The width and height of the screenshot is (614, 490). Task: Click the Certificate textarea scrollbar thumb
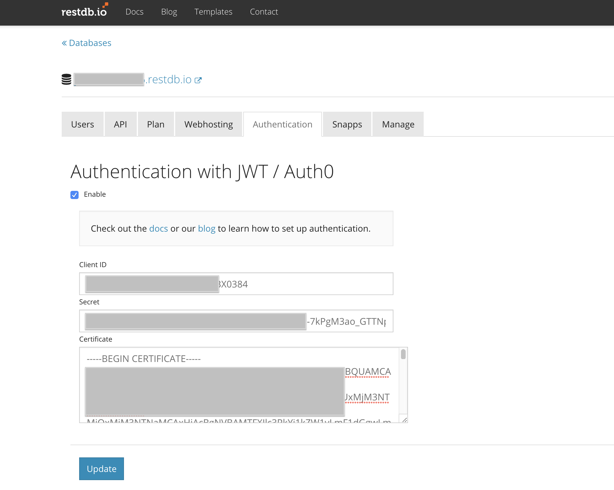(x=403, y=354)
